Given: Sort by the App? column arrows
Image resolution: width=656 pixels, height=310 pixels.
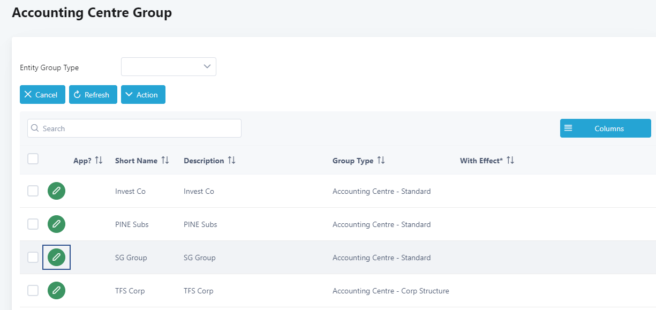Looking at the screenshot, I should 99,161.
